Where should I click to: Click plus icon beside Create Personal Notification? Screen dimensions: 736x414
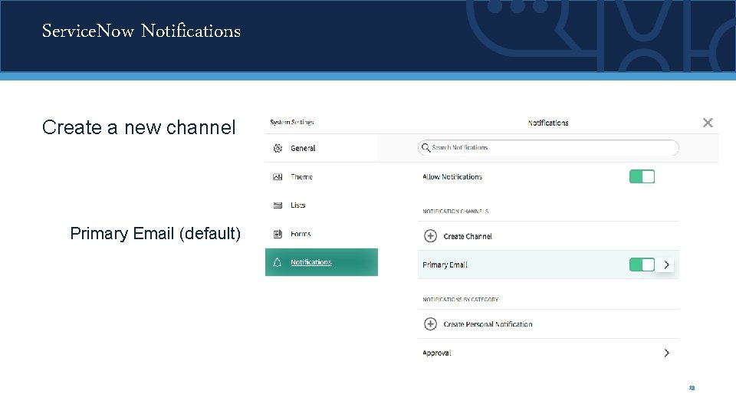coord(430,324)
